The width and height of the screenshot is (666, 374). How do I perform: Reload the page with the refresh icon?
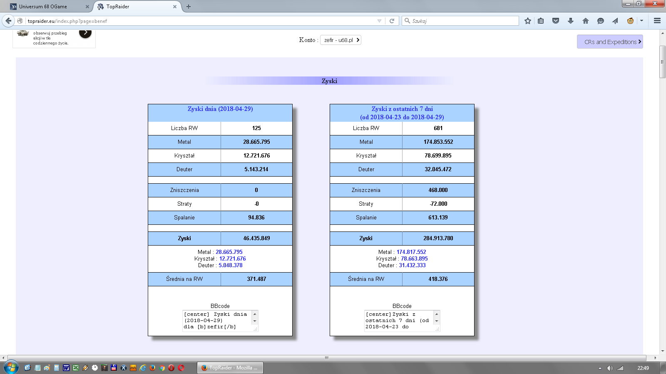392,21
